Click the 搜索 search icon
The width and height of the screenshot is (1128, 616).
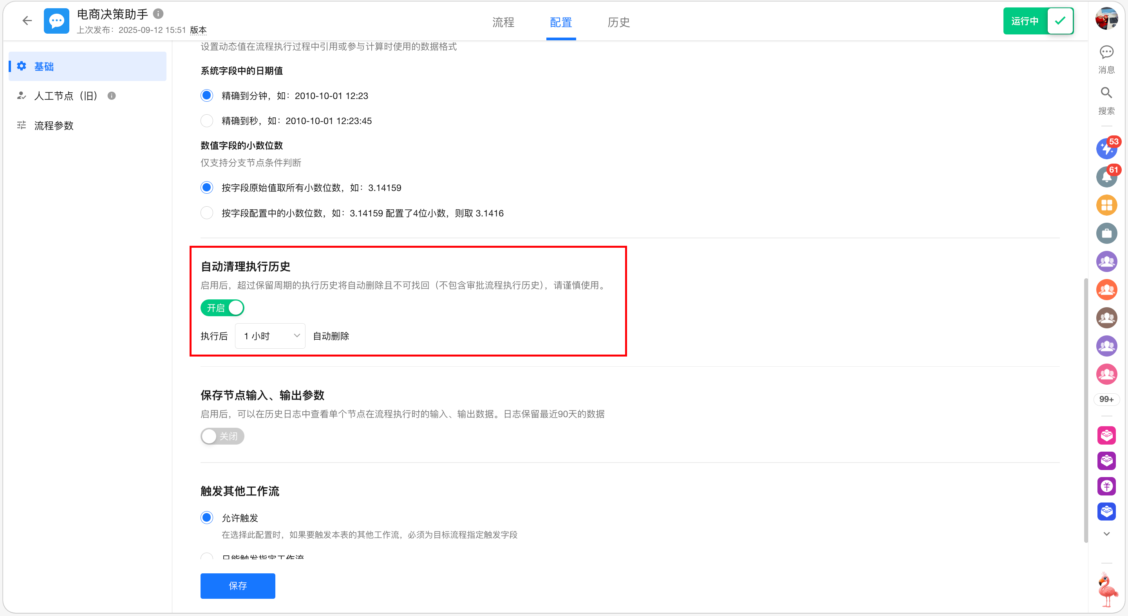[1106, 93]
